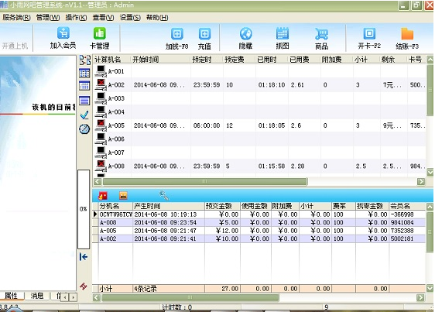
Task: Click the wrench icon in lower panel
Action: coord(163,195)
